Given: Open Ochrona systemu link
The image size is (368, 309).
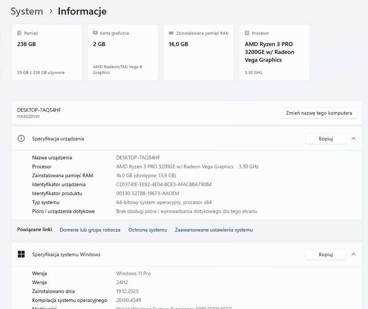Looking at the screenshot, I should click(147, 230).
